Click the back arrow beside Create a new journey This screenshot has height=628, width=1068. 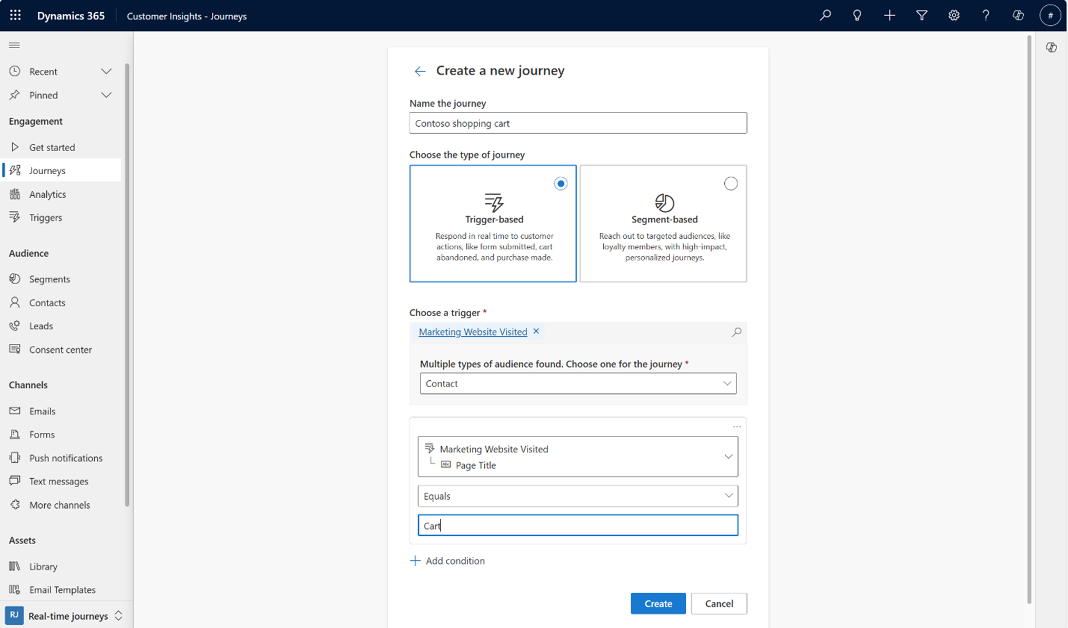420,71
